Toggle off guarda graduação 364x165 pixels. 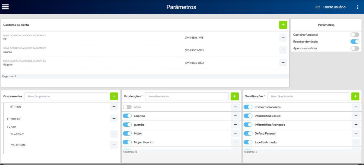pos(127,125)
